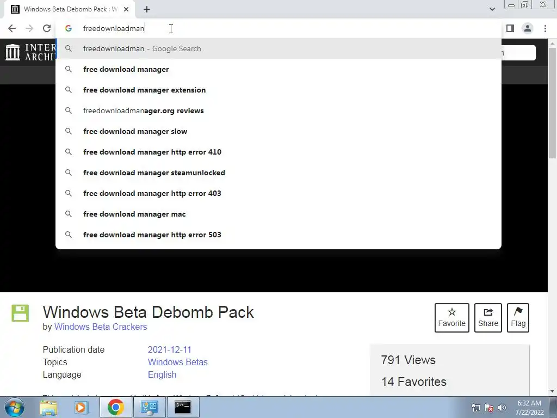Open the Windows Betas topic link
557x418 pixels.
(x=178, y=362)
